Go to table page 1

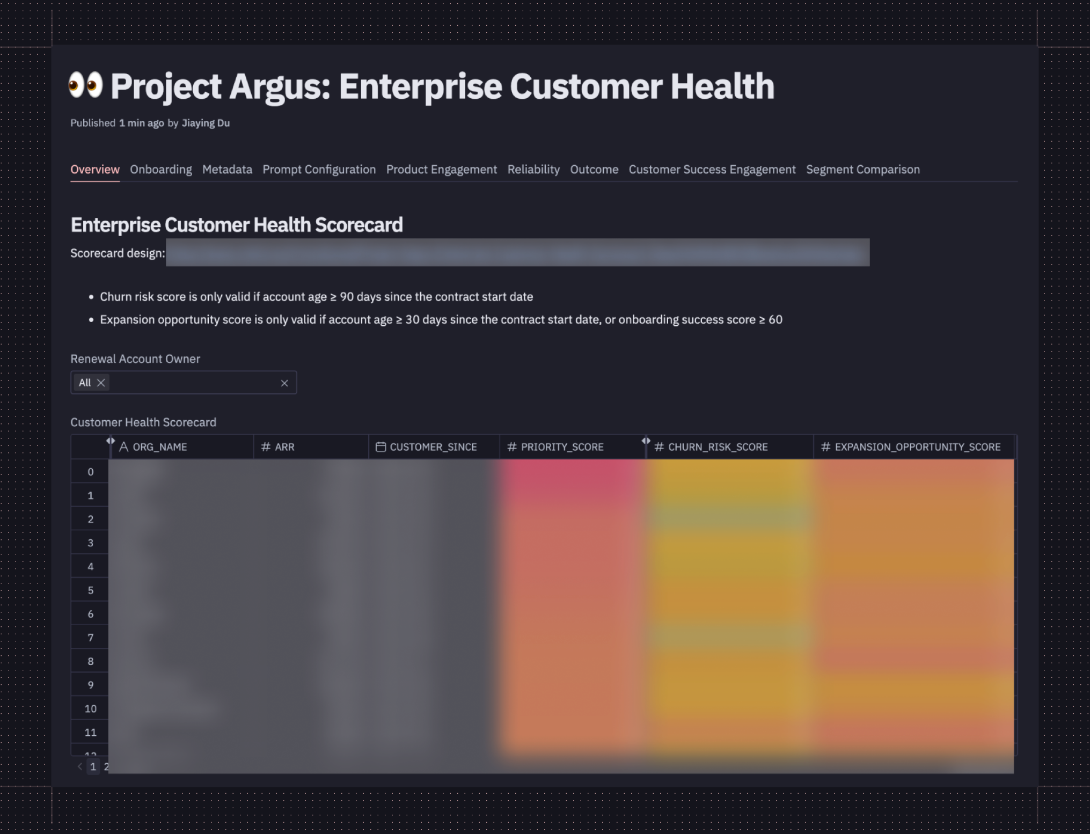pyautogui.click(x=93, y=766)
